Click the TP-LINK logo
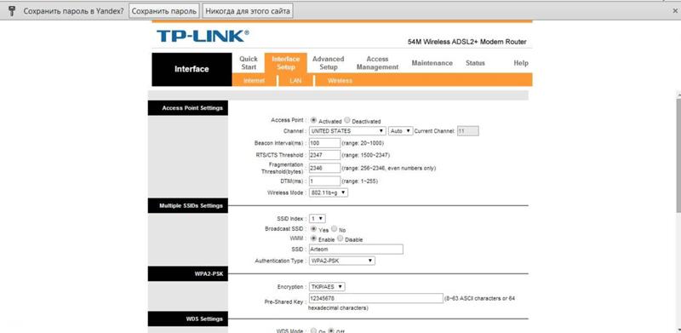This screenshot has width=681, height=333. coord(203,36)
